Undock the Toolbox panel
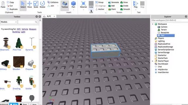 coord(36,17)
